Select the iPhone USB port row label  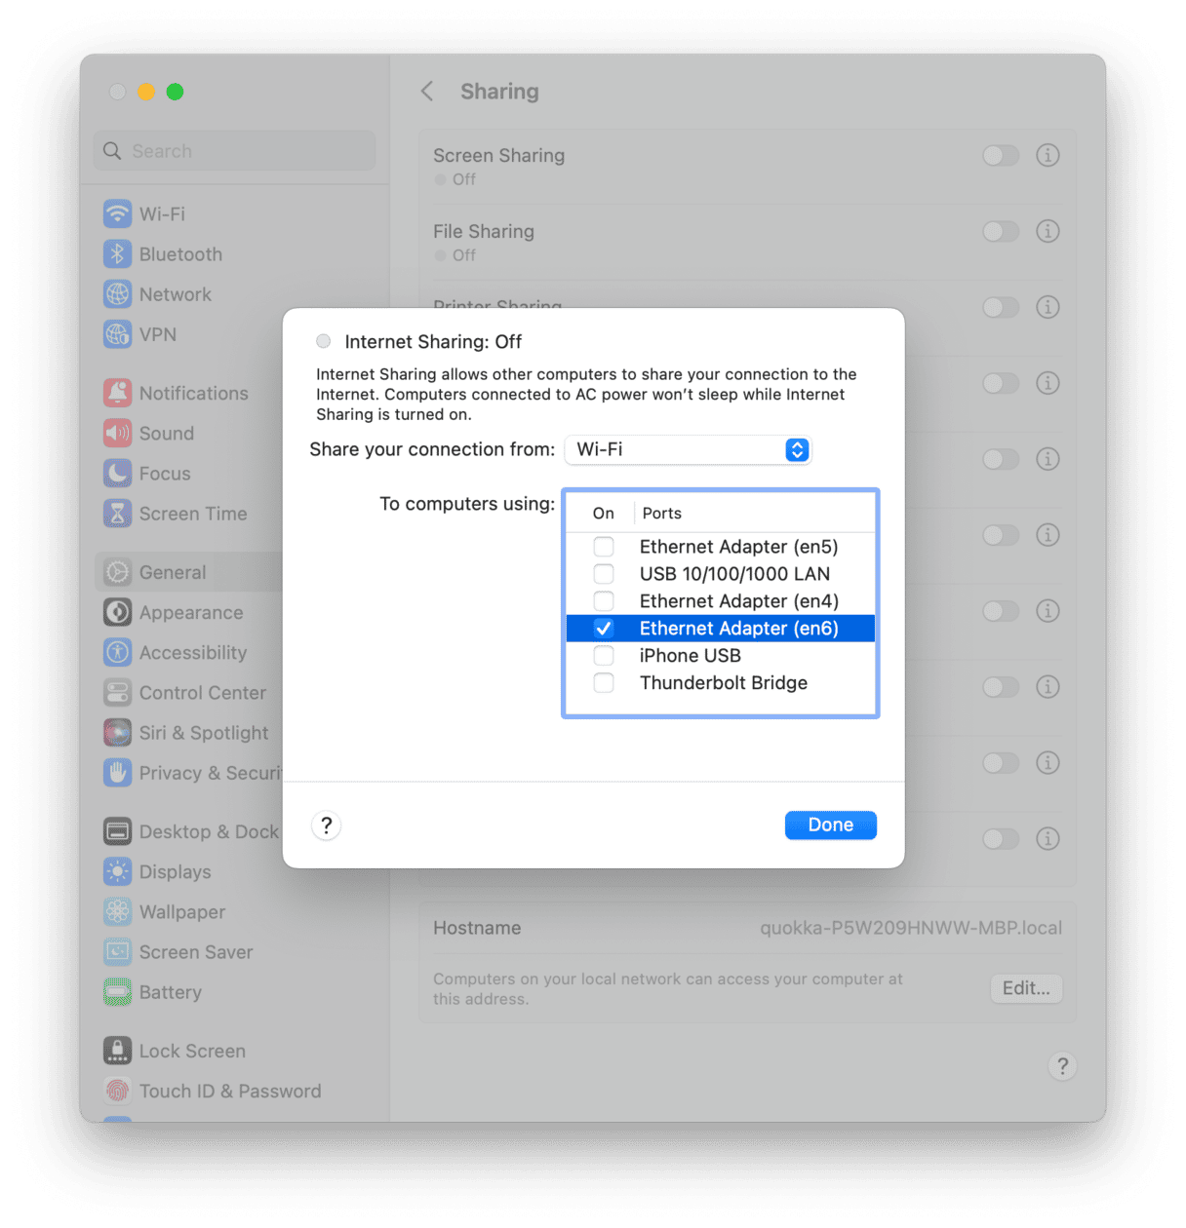pos(691,656)
